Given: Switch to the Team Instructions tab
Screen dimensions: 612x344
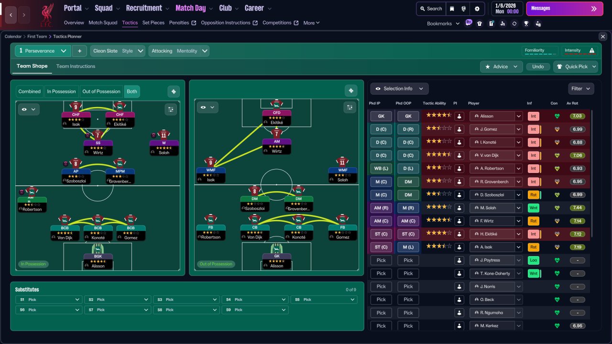Looking at the screenshot, I should coord(76,66).
